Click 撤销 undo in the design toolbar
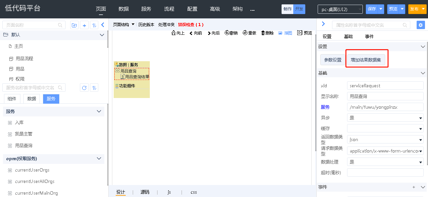The width and height of the screenshot is (428, 197). (x=231, y=33)
